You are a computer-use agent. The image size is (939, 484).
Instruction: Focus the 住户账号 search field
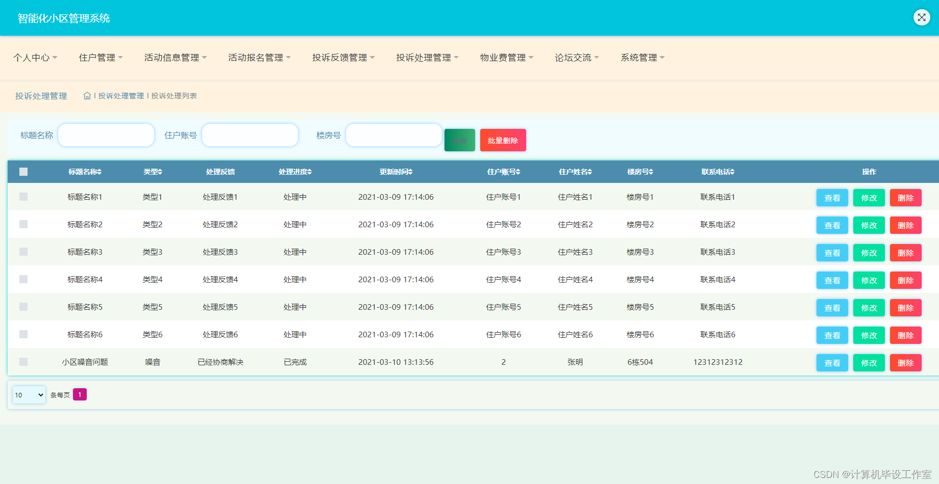[250, 135]
